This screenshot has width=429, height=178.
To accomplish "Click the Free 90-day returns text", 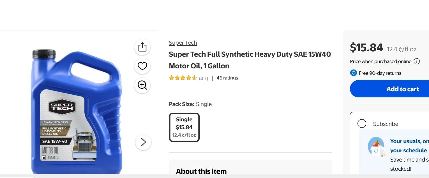I will pyautogui.click(x=380, y=73).
